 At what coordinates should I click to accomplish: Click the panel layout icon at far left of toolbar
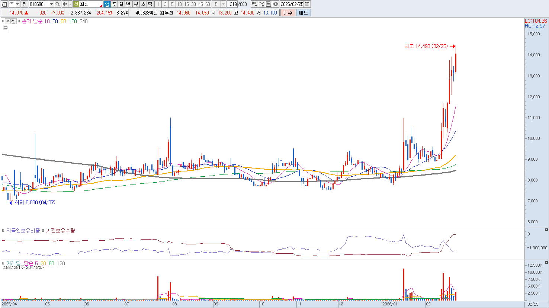coord(4,4)
